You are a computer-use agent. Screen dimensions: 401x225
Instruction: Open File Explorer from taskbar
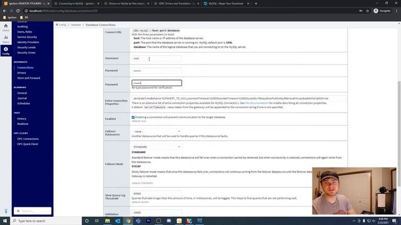tap(107, 221)
